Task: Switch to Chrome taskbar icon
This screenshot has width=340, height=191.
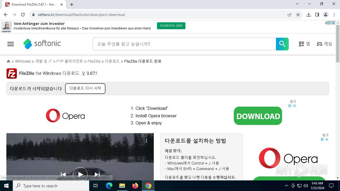Action: [148, 186]
